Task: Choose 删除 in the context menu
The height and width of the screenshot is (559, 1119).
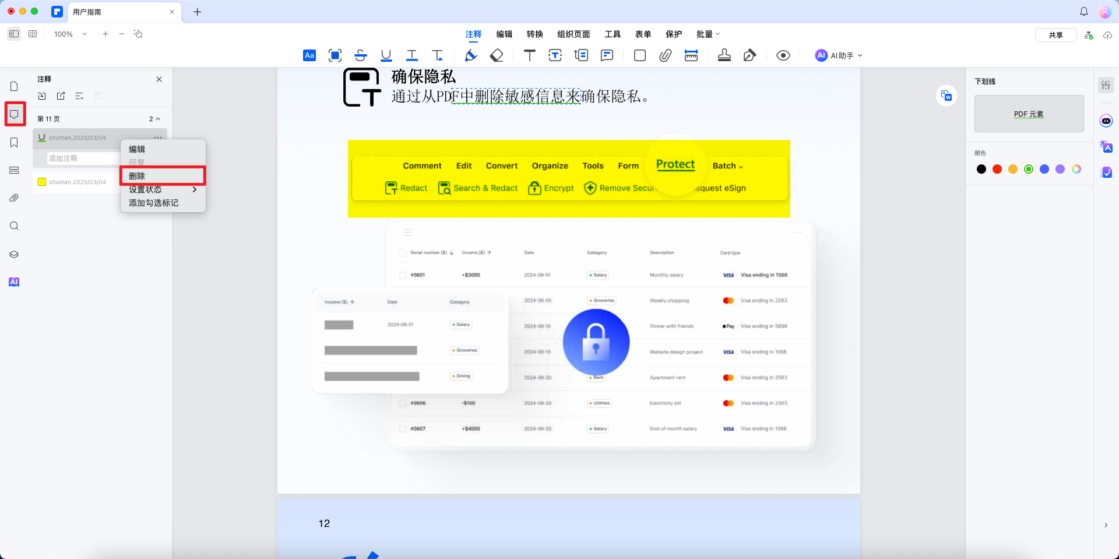Action: (163, 176)
